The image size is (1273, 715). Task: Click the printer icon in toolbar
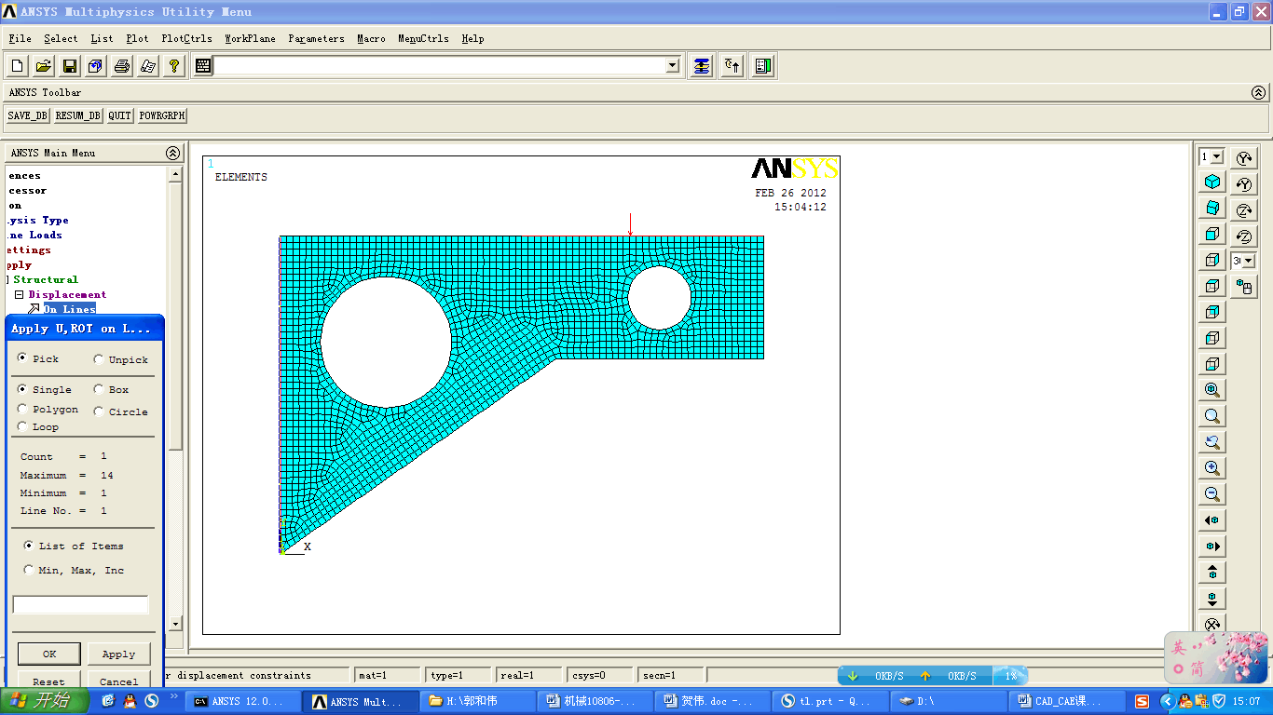(121, 66)
